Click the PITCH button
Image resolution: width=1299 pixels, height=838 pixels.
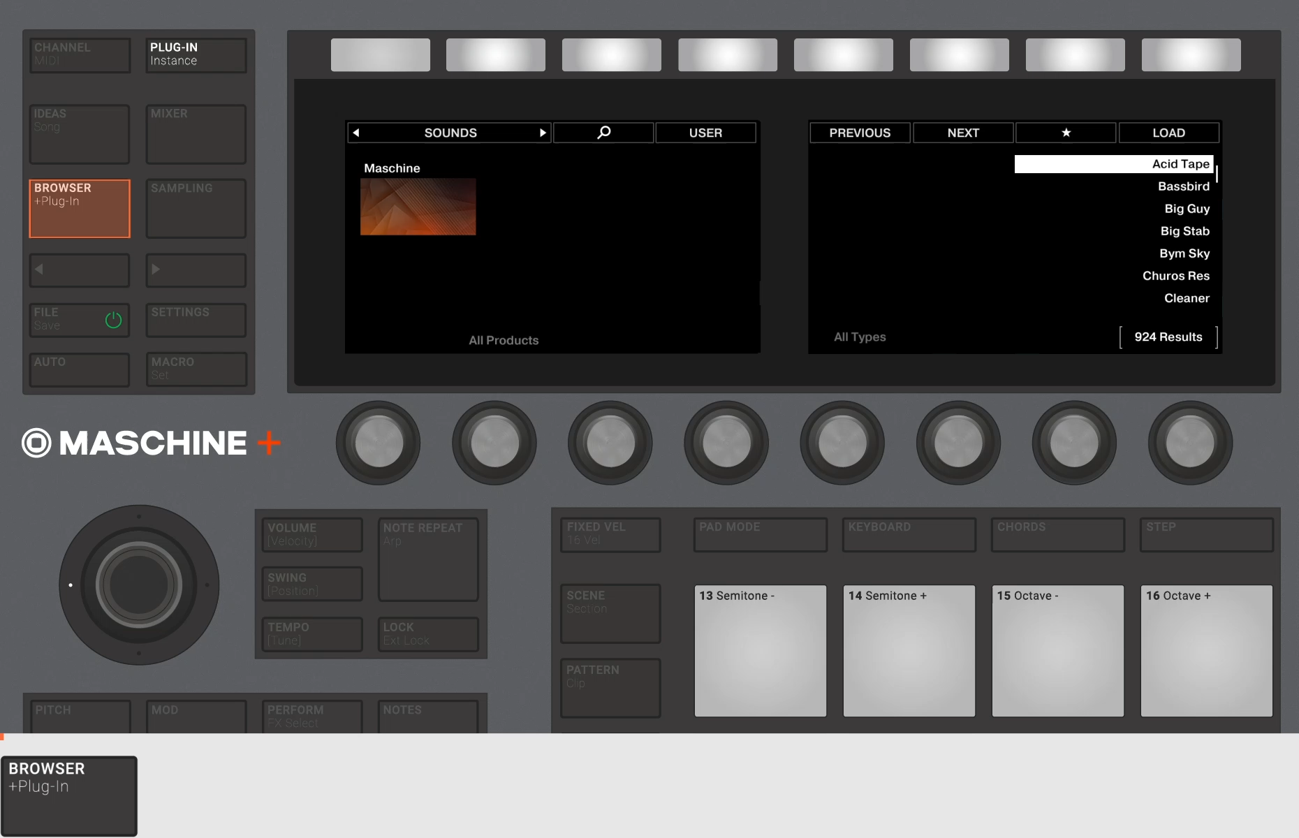tap(80, 716)
